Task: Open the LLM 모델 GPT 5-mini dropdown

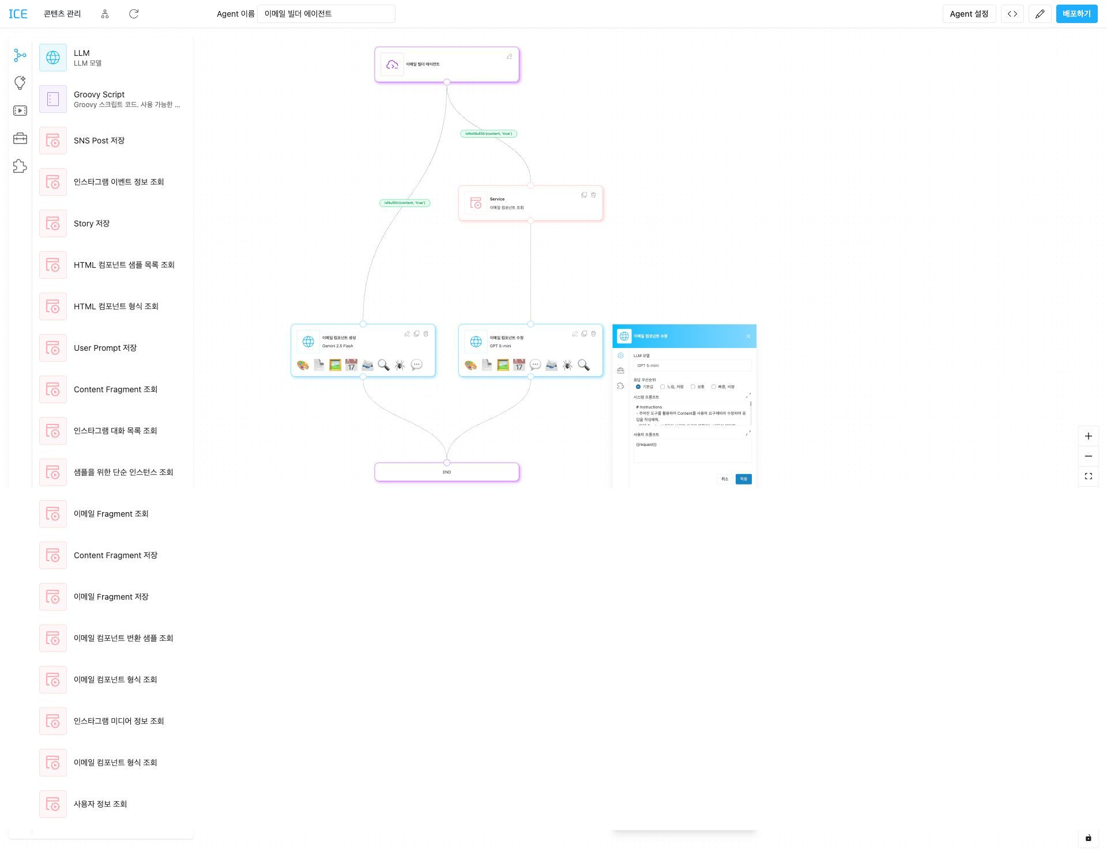Action: point(692,366)
